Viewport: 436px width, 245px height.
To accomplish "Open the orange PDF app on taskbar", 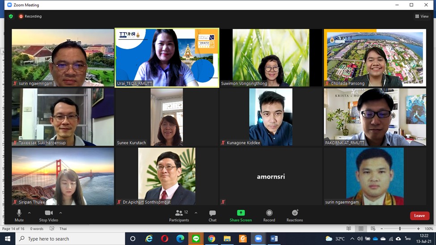I will point(243,239).
